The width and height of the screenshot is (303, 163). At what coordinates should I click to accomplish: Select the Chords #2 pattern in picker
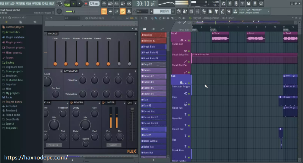coord(153,76)
